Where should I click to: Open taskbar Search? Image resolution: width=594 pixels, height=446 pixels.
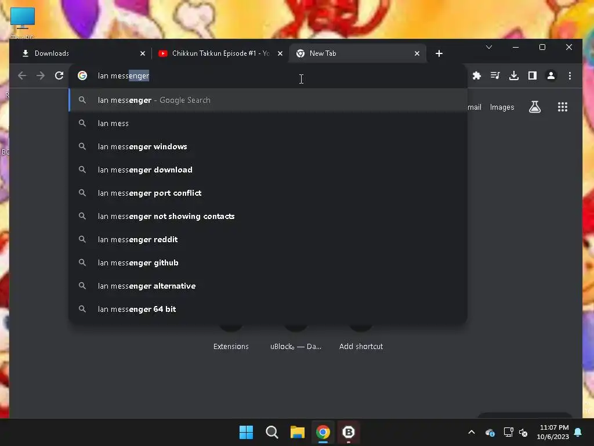pos(272,432)
